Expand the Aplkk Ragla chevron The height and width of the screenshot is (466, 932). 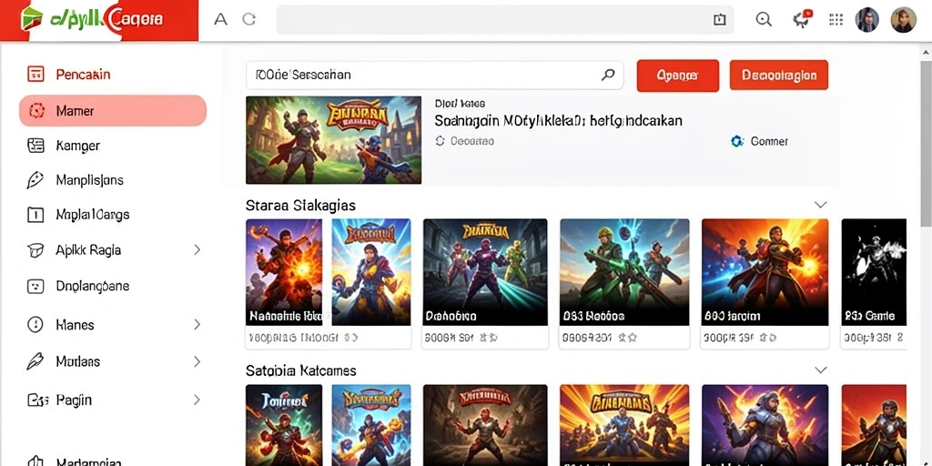(197, 250)
